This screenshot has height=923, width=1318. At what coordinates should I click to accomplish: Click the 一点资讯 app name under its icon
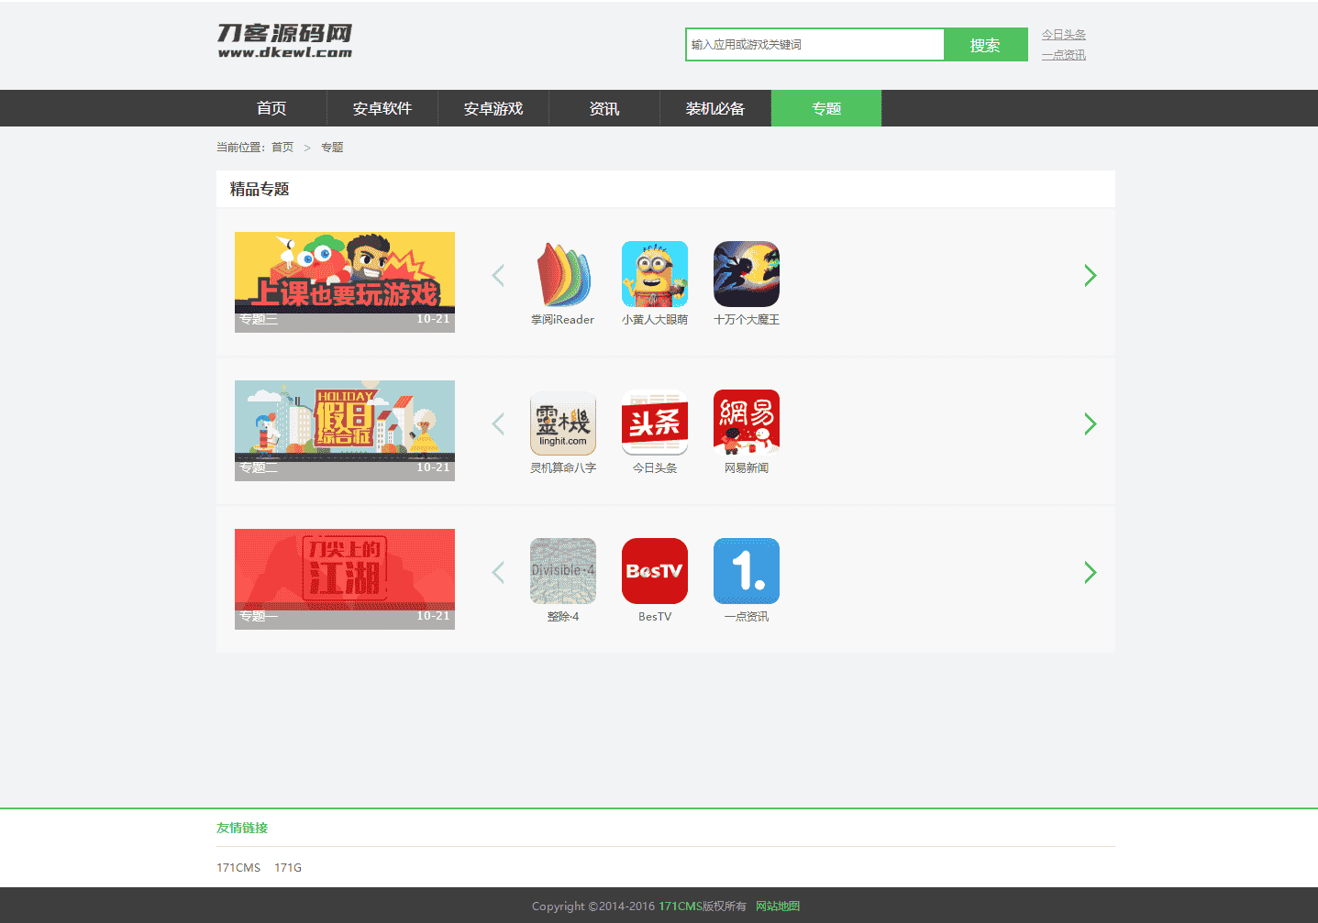pyautogui.click(x=747, y=617)
